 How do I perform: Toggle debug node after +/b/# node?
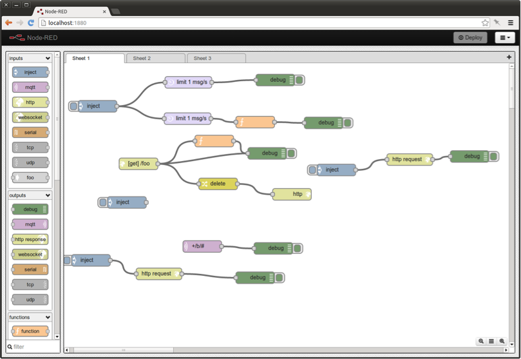click(298, 248)
